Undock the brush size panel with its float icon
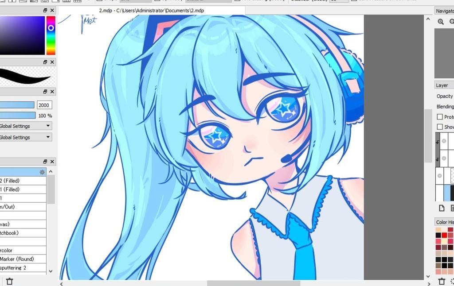Image resolution: width=454 pixels, height=286 pixels. click(x=45, y=91)
